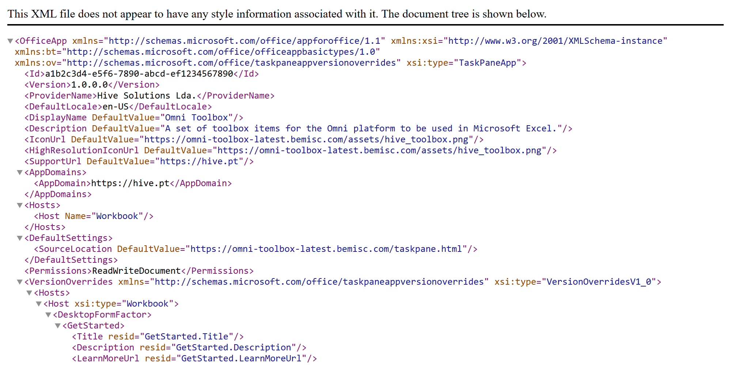Click the SupportUrl value https://hive.pt
The width and height of the screenshot is (731, 365).
[x=199, y=161]
